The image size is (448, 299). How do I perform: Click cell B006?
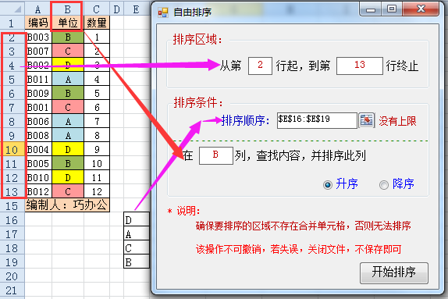(x=38, y=121)
